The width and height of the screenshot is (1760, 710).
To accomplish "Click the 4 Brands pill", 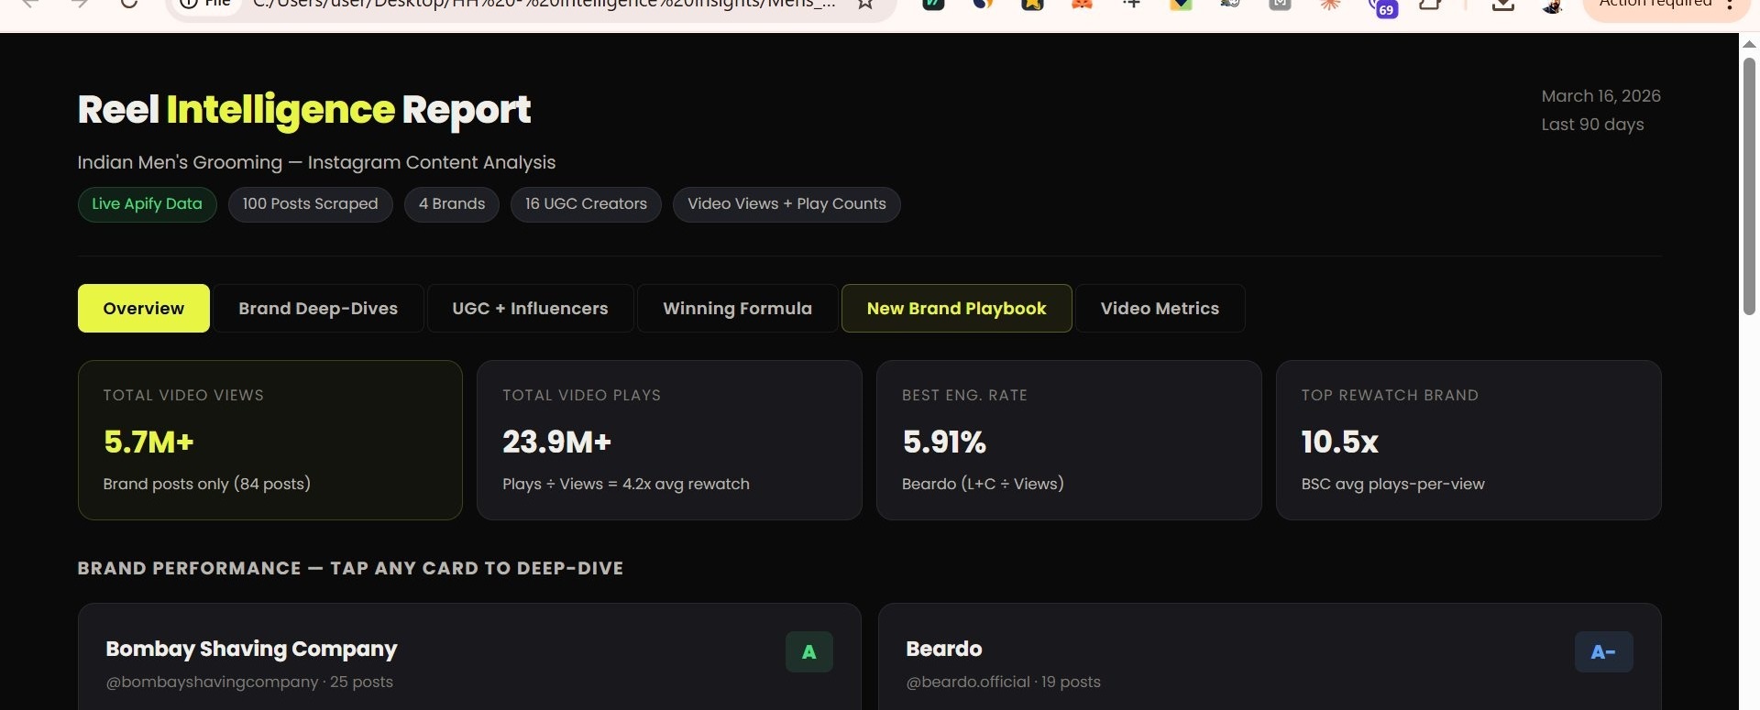I will pos(452,204).
